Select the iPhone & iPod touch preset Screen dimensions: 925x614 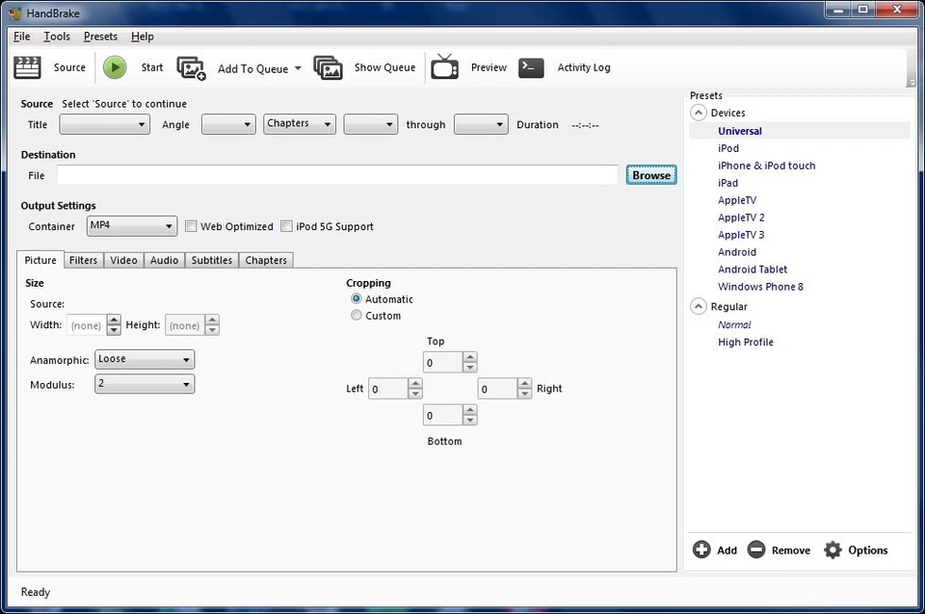pyautogui.click(x=766, y=165)
